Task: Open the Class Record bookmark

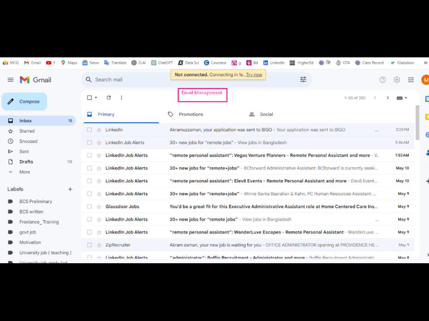Action: pyautogui.click(x=369, y=63)
